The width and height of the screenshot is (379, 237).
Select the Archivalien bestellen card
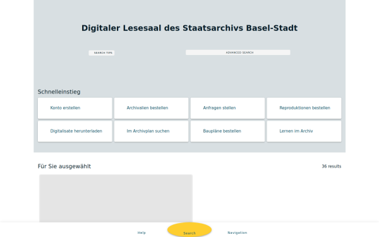pos(152,108)
